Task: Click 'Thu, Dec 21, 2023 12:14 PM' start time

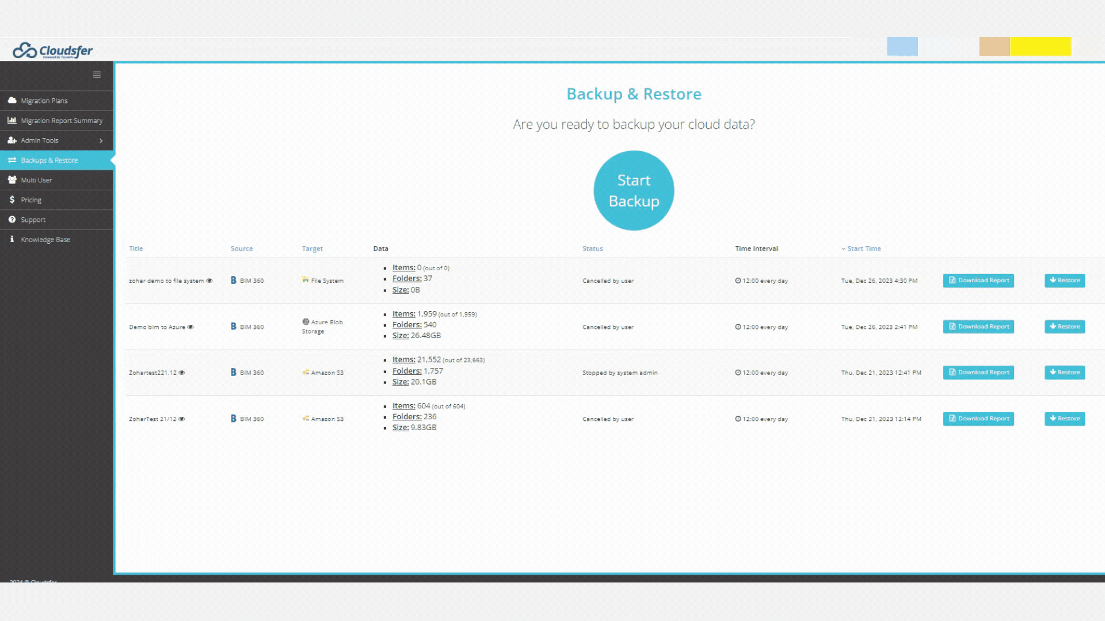Action: tap(881, 419)
